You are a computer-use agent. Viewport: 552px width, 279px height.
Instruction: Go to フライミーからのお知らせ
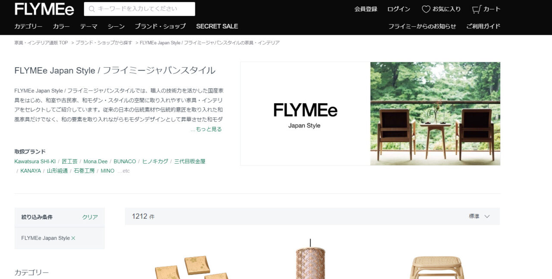pos(422,26)
